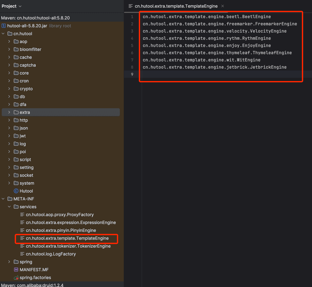Click the setting folder icon

point(16,167)
